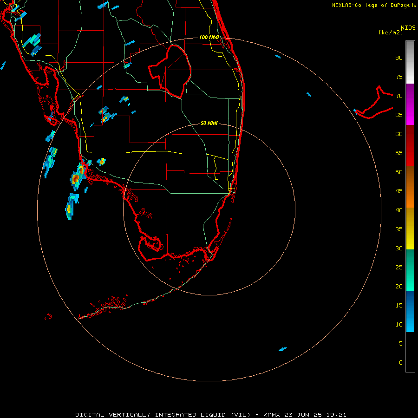Screen dimensions: 418x418
Task: Click the scale value 0
Action: tap(401, 363)
